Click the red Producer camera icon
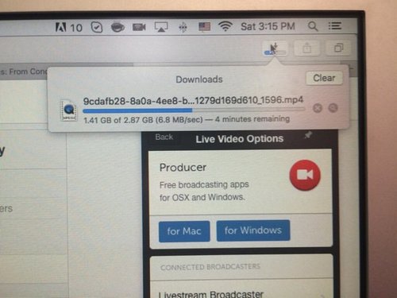This screenshot has width=397, height=298. click(305, 175)
